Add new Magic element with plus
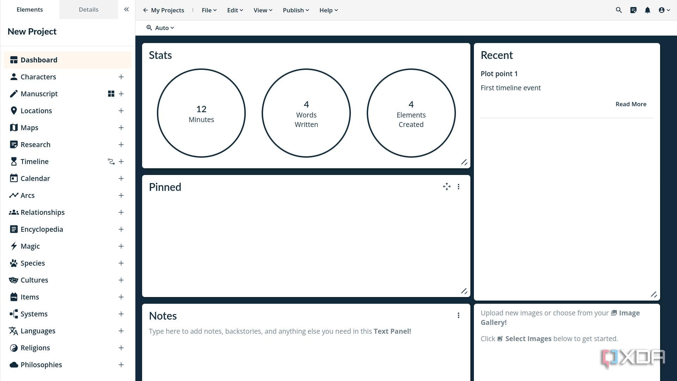Screen dimensions: 677x381 pos(121,246)
